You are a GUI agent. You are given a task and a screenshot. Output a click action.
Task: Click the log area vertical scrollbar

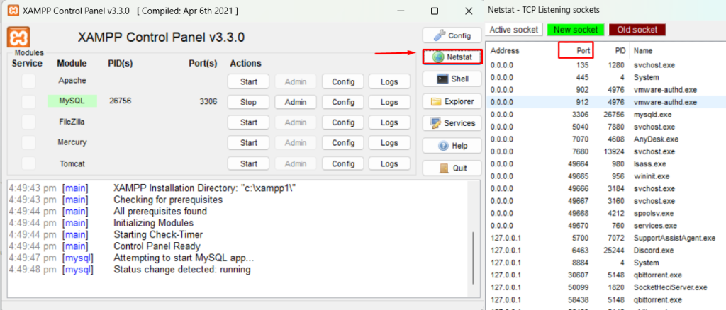473,258
